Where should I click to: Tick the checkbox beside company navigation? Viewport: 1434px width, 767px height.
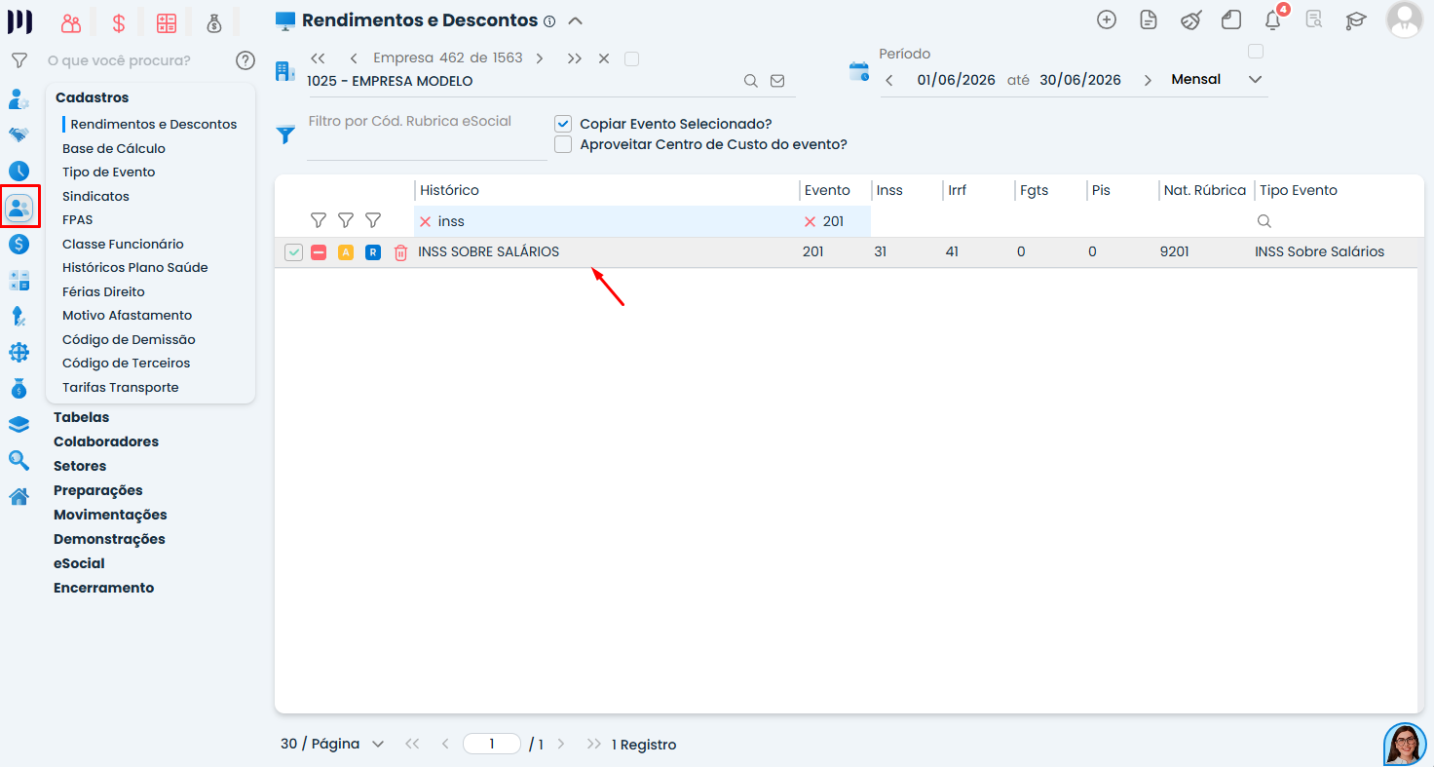pos(631,58)
